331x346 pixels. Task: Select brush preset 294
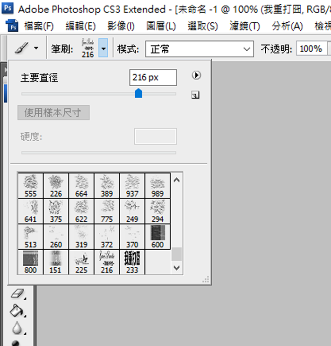tap(157, 211)
